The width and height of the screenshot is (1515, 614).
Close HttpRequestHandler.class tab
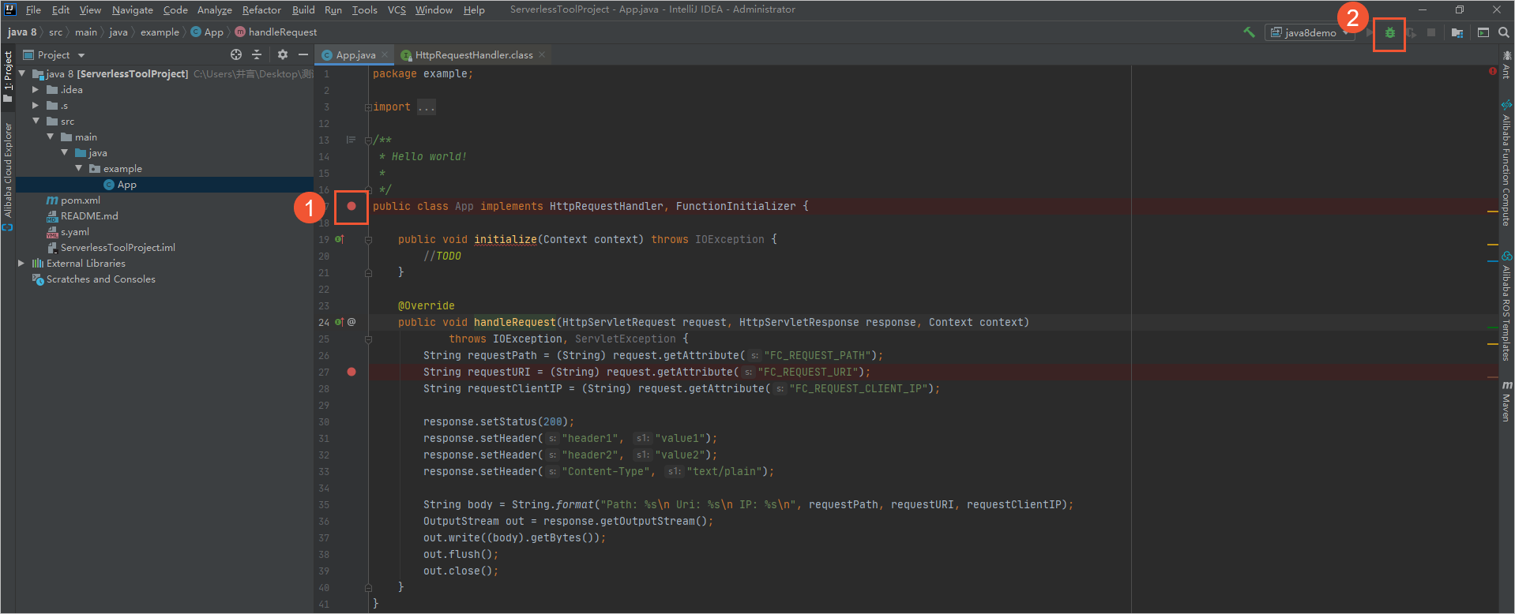click(x=542, y=55)
